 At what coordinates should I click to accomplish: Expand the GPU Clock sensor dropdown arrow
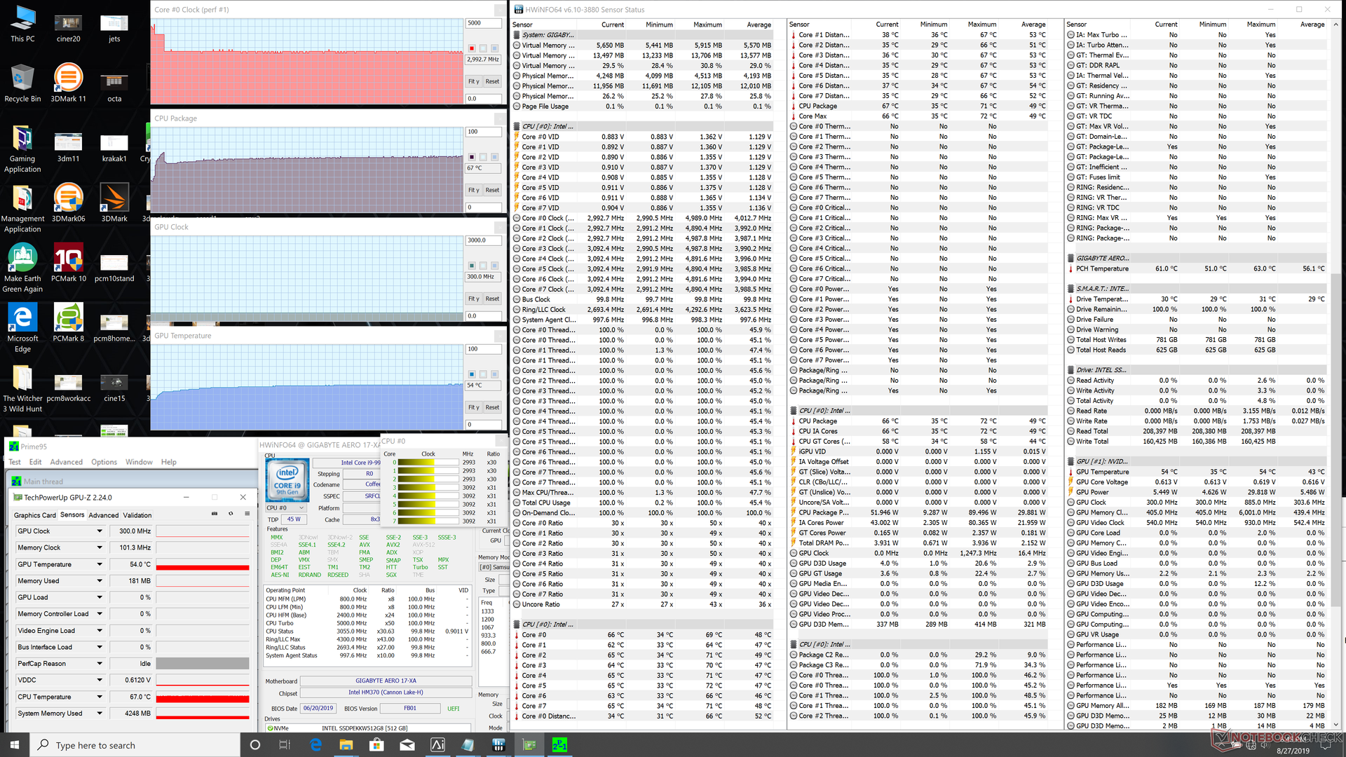100,531
